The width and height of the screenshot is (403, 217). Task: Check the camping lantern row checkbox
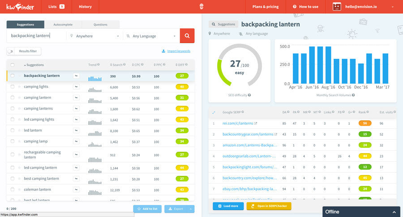pos(13,98)
